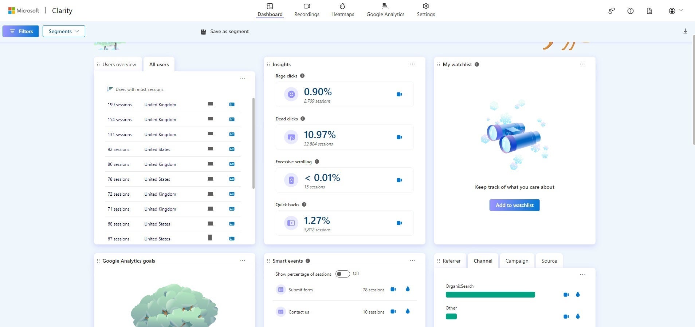Open the account profile dropdown
Screen dimensions: 695x327
point(675,11)
